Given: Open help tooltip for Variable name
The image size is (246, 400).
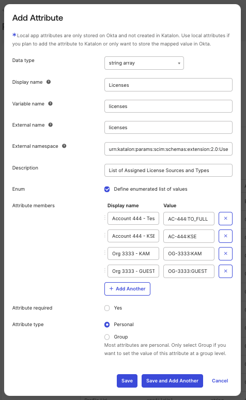Looking at the screenshot, I should pos(50,103).
